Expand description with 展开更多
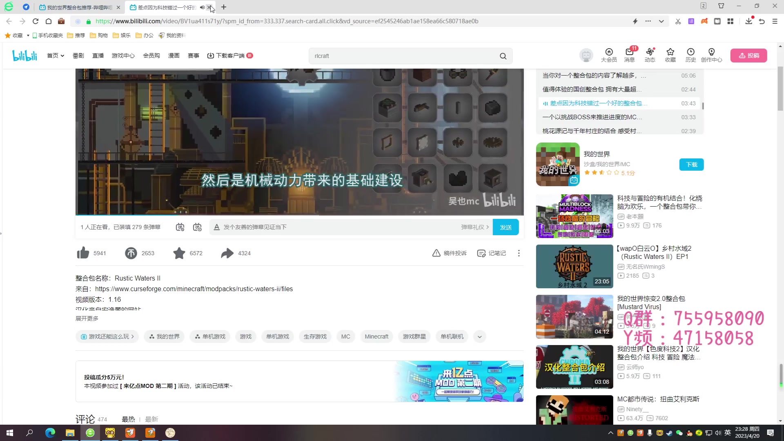This screenshot has height=441, width=784. [x=87, y=318]
